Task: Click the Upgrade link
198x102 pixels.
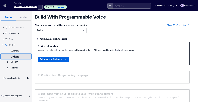Action: (x=61, y=7)
